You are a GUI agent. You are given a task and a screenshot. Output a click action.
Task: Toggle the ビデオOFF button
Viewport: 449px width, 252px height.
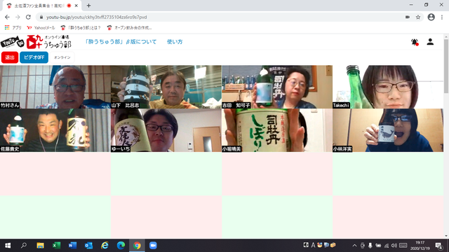pos(34,57)
